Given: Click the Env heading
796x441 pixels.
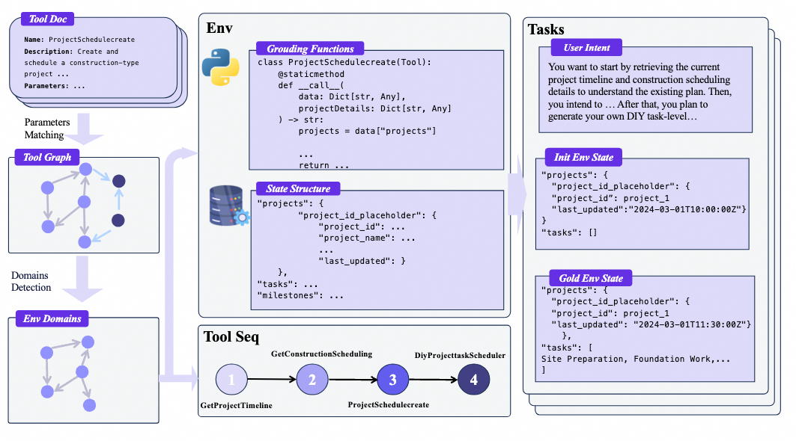Looking at the screenshot, I should click(219, 28).
